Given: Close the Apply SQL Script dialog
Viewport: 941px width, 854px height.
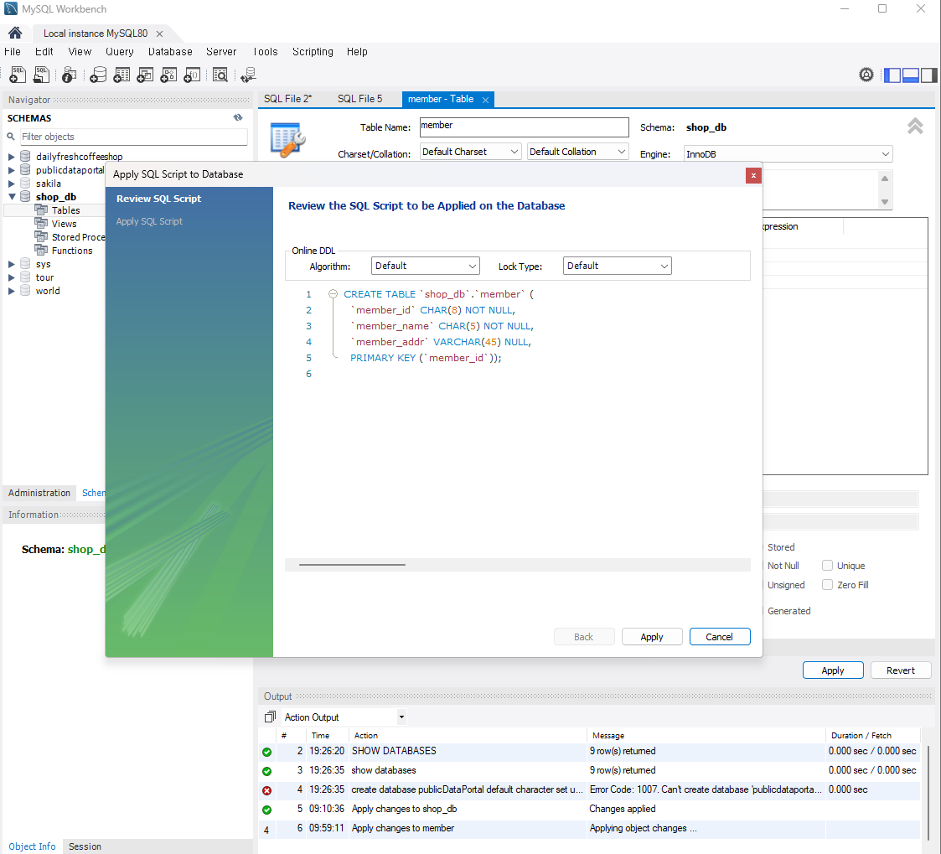Looking at the screenshot, I should point(753,175).
